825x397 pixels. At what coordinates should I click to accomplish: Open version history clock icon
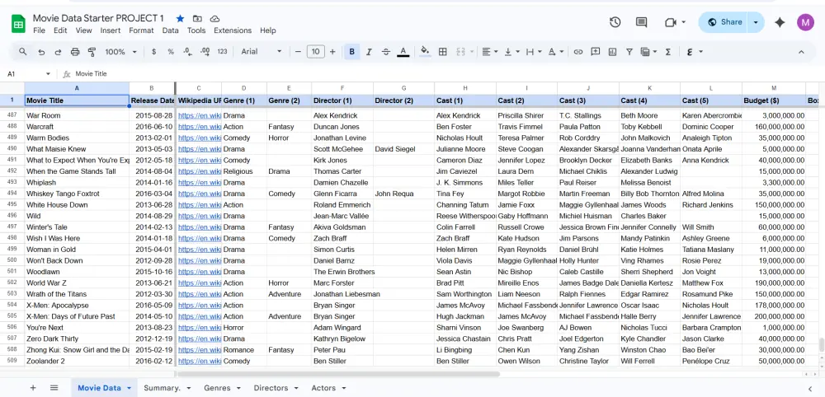pos(615,22)
